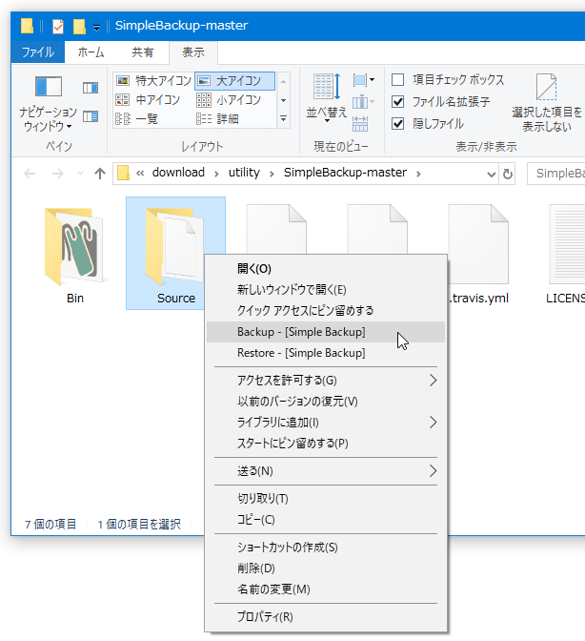The height and width of the screenshot is (641, 585).
Task: Click the new folder quick access icon
Action: pos(79,27)
